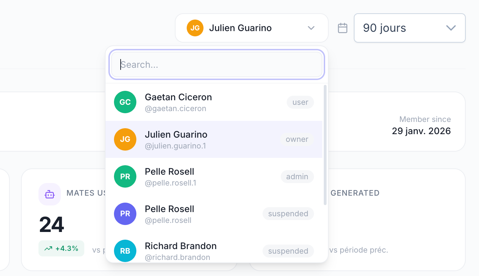Click the green trending-up arrow icon
Viewport: 479px width, 276px height.
(48, 248)
